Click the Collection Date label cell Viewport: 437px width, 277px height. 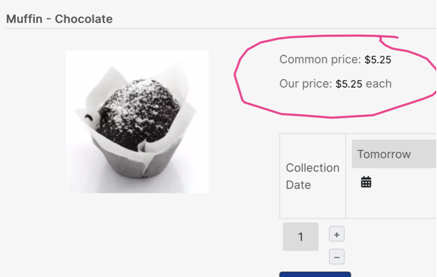point(313,176)
